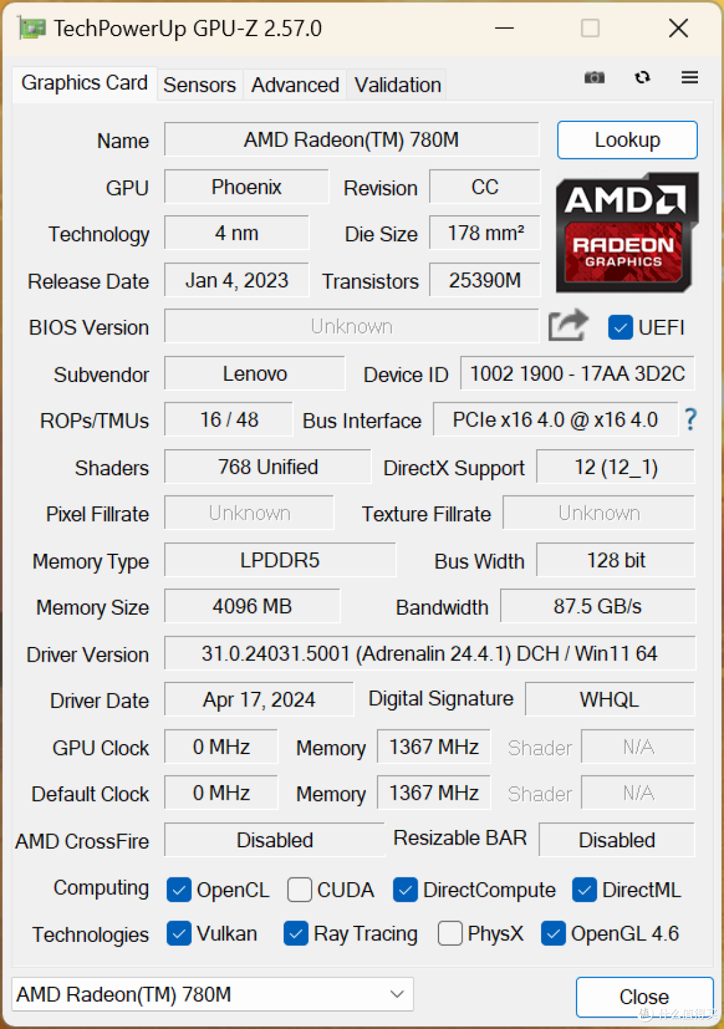Open the AMD Radeon 780M GPU dropdown
Screen dimensions: 724x1029
click(x=213, y=994)
